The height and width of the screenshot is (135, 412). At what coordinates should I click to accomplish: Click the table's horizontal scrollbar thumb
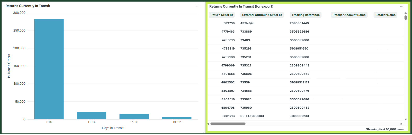tap(228, 124)
